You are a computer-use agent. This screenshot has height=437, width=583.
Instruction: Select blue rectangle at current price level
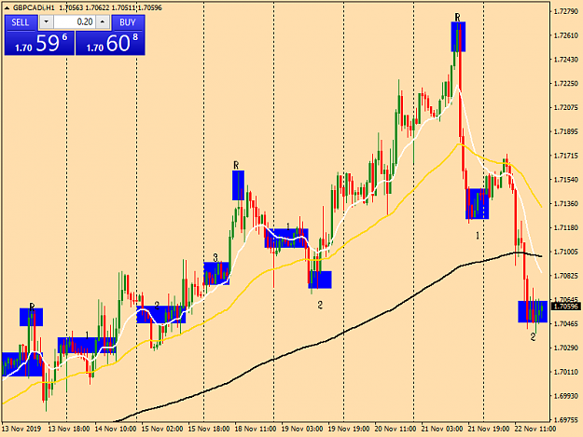pos(533,311)
